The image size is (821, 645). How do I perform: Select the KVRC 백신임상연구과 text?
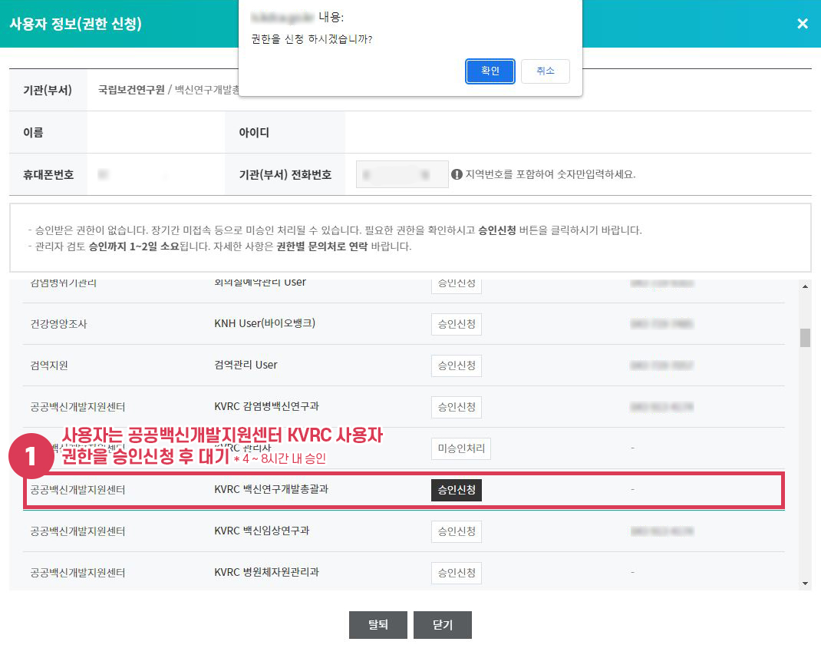coord(262,531)
